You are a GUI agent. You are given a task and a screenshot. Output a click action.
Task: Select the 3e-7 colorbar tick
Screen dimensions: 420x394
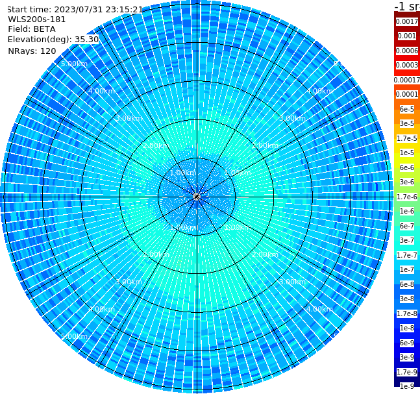pos(407,240)
